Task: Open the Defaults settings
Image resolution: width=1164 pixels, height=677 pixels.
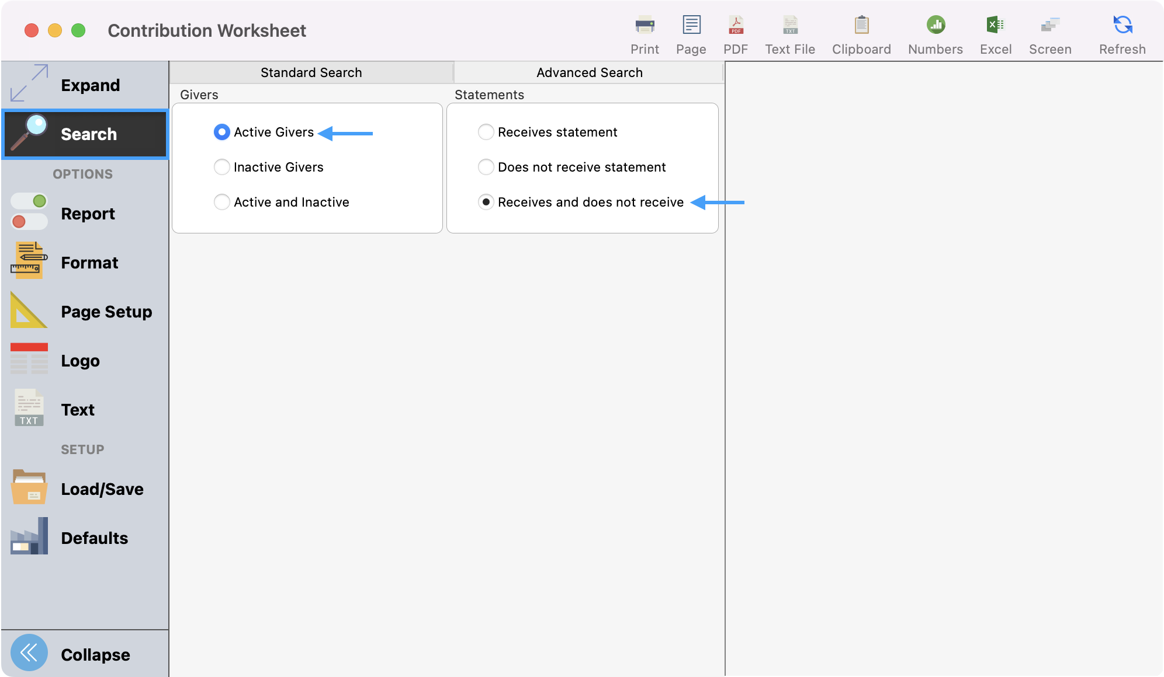Action: click(94, 538)
